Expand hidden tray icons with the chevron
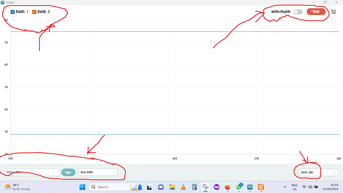 [285, 187]
